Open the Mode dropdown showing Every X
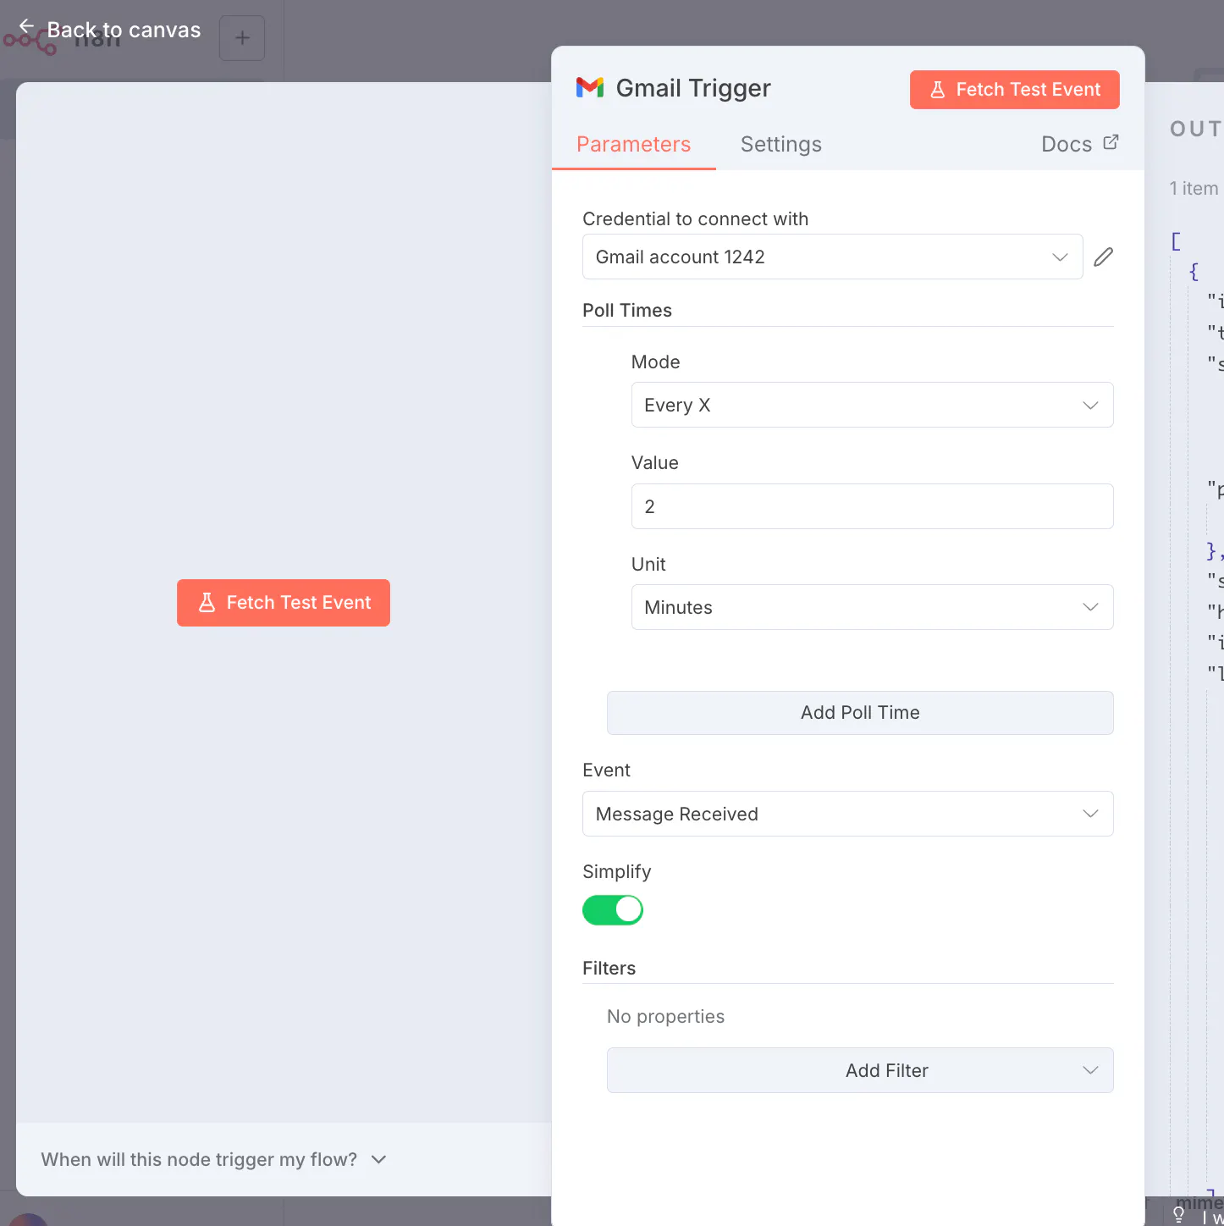 tap(872, 405)
